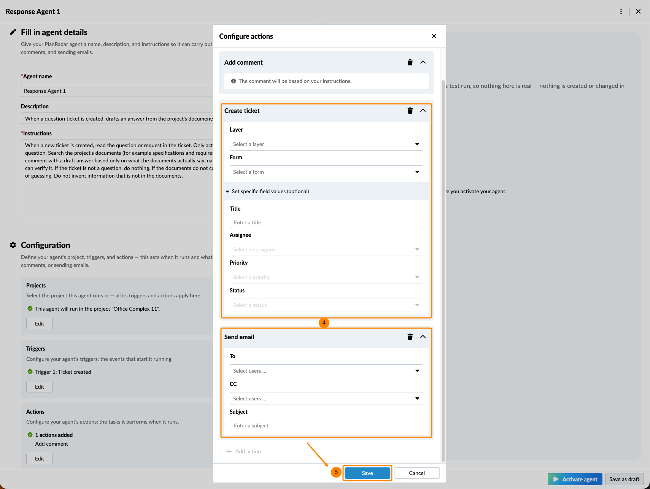Click the 'Add comment' text under actions added

pyautogui.click(x=51, y=444)
